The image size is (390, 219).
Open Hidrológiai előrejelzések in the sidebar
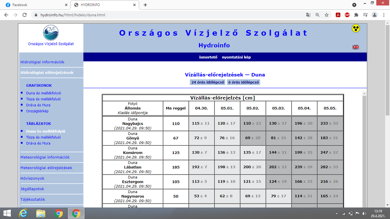point(47,73)
